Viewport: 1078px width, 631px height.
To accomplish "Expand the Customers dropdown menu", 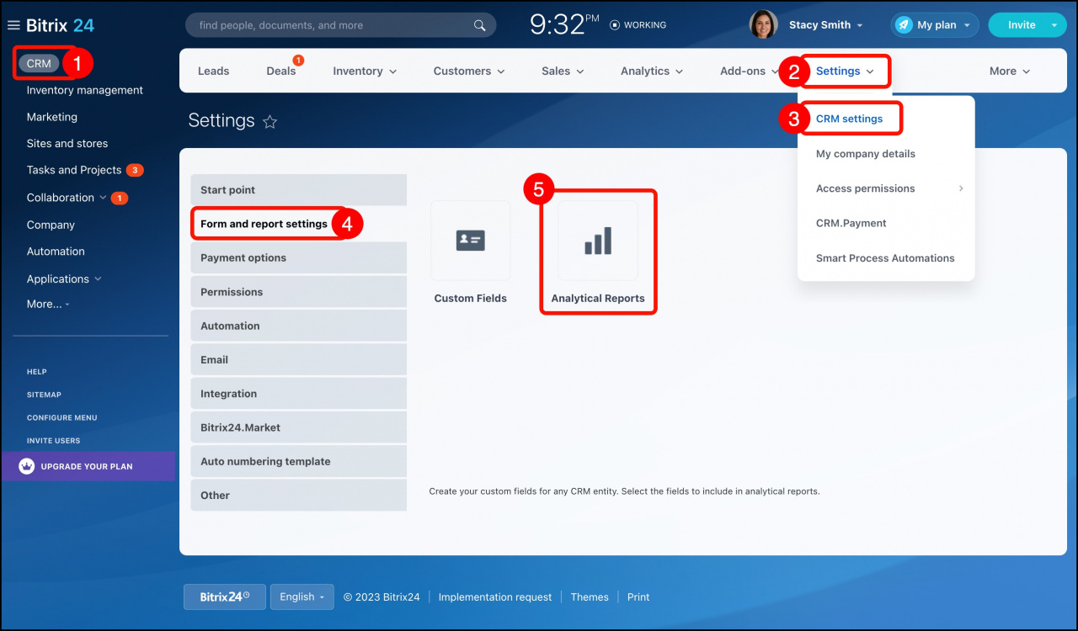I will click(x=469, y=72).
